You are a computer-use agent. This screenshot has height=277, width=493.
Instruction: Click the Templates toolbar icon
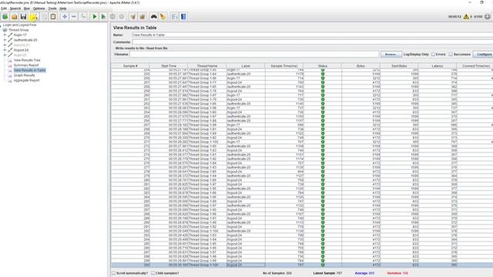5,16
